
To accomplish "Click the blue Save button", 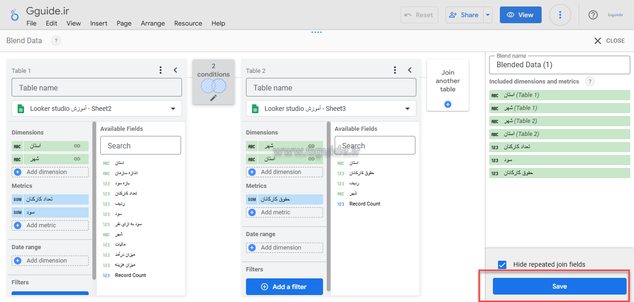I will [559, 286].
